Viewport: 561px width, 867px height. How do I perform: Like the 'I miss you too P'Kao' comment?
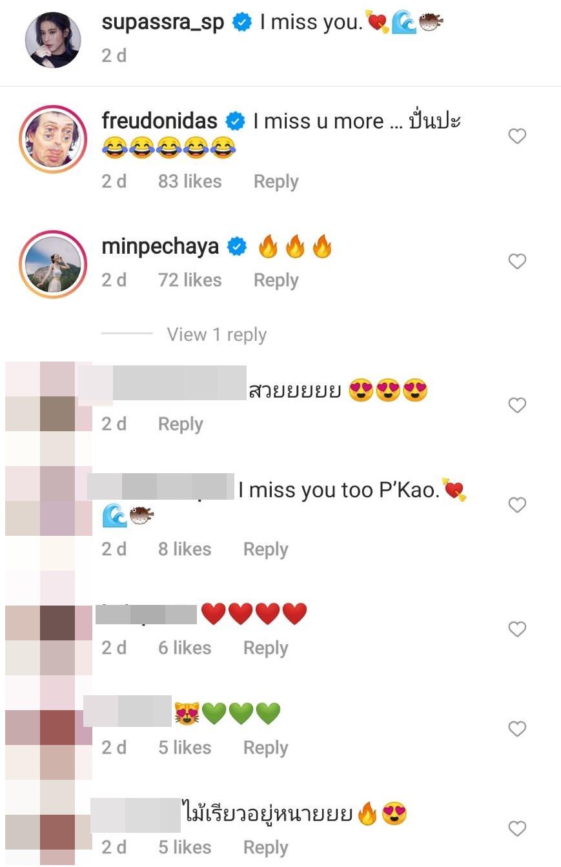pyautogui.click(x=517, y=505)
